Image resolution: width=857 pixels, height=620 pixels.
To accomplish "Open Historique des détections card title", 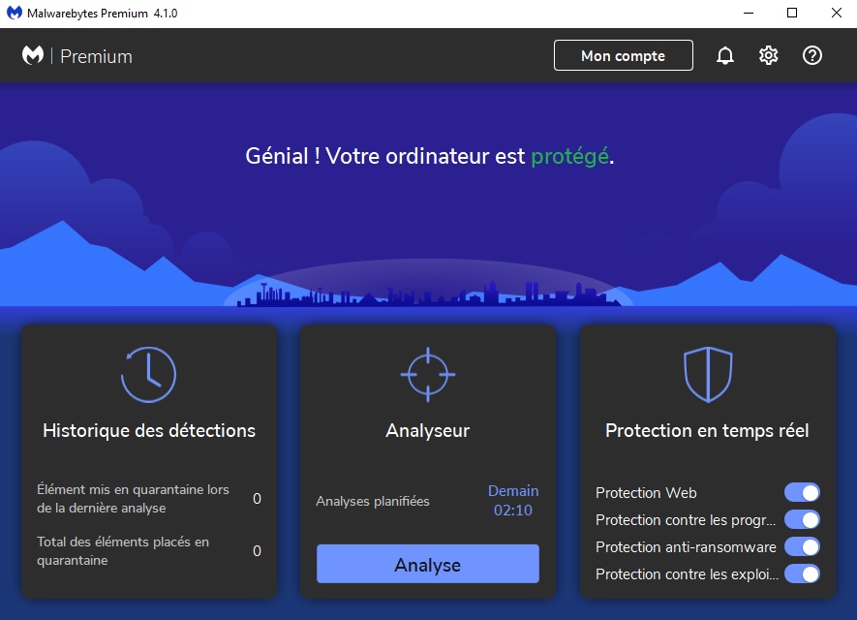I will point(149,430).
